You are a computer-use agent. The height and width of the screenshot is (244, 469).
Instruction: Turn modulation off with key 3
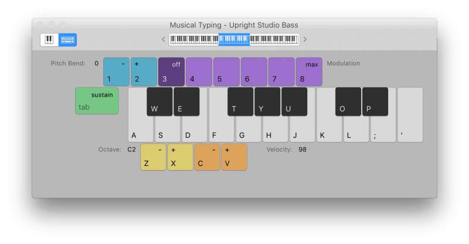[171, 72]
